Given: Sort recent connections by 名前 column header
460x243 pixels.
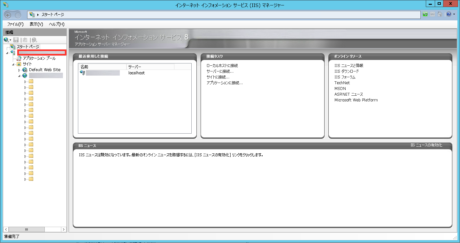Looking at the screenshot, I should coord(102,67).
